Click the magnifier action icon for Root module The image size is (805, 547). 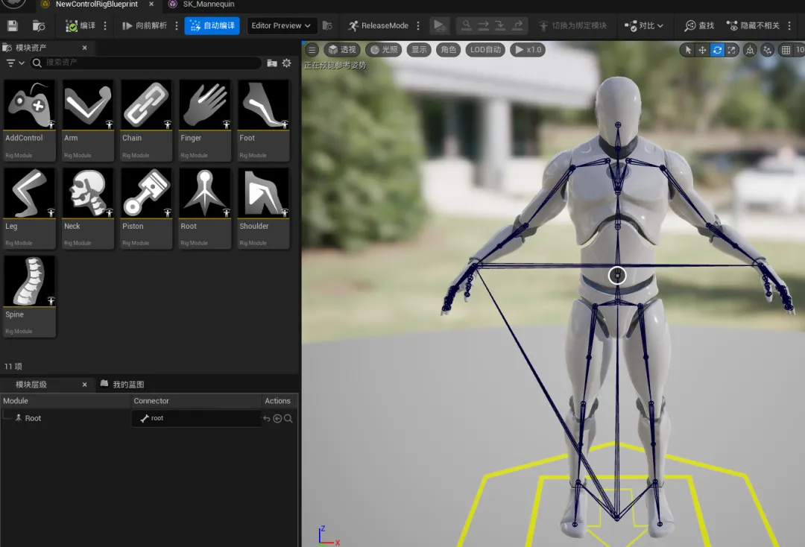coord(288,419)
